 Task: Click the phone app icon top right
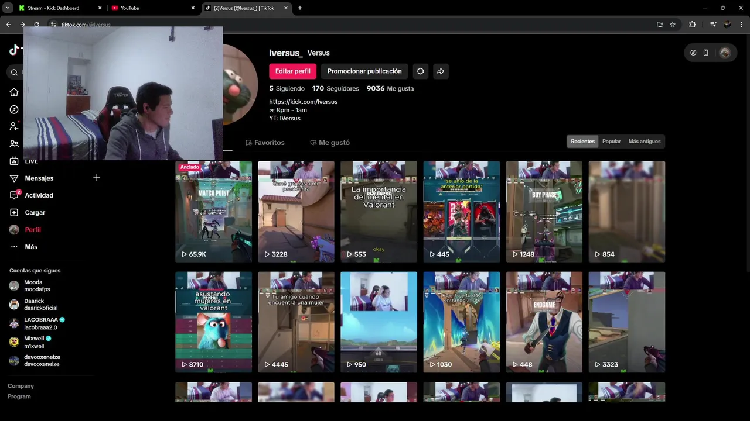click(x=705, y=53)
